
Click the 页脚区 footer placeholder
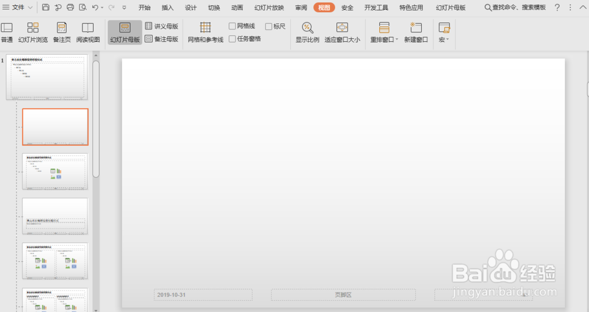pos(343,295)
